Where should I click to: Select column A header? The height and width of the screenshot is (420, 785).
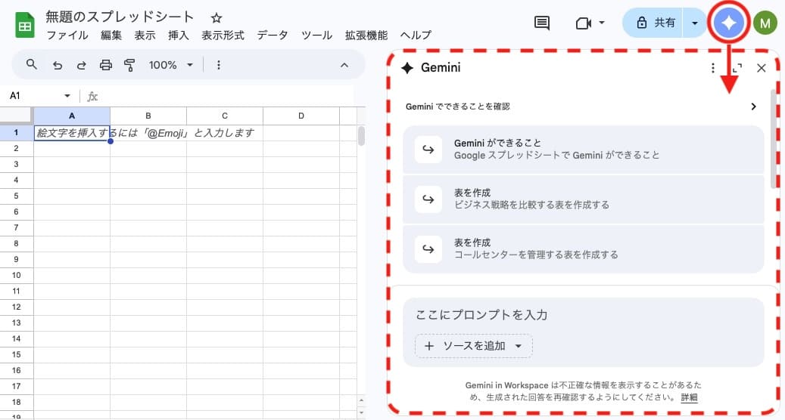(72, 116)
